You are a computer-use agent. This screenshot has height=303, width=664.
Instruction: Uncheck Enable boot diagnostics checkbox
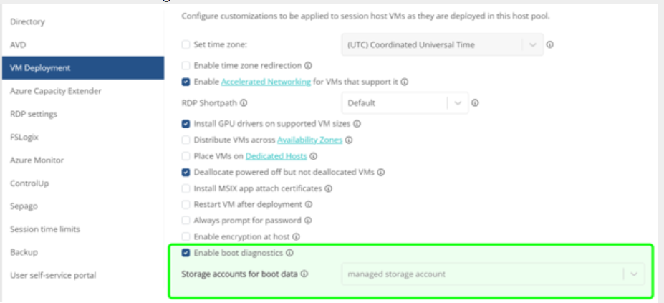186,253
